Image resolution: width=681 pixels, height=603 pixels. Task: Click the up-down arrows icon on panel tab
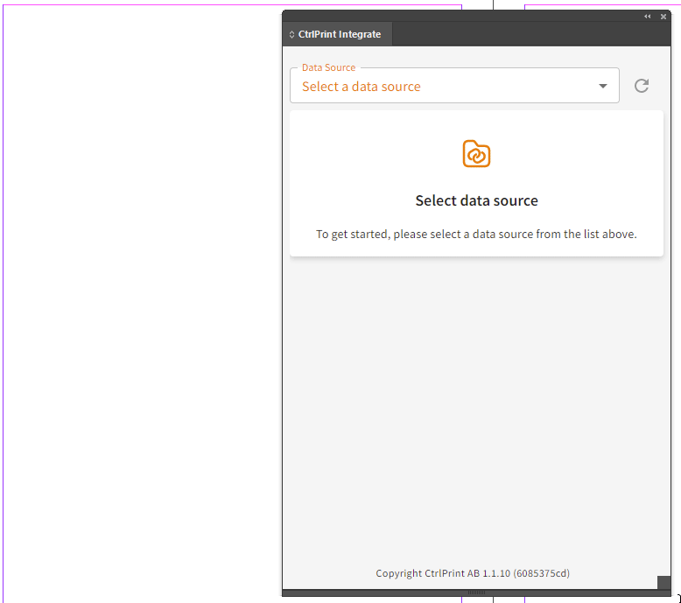click(x=291, y=35)
